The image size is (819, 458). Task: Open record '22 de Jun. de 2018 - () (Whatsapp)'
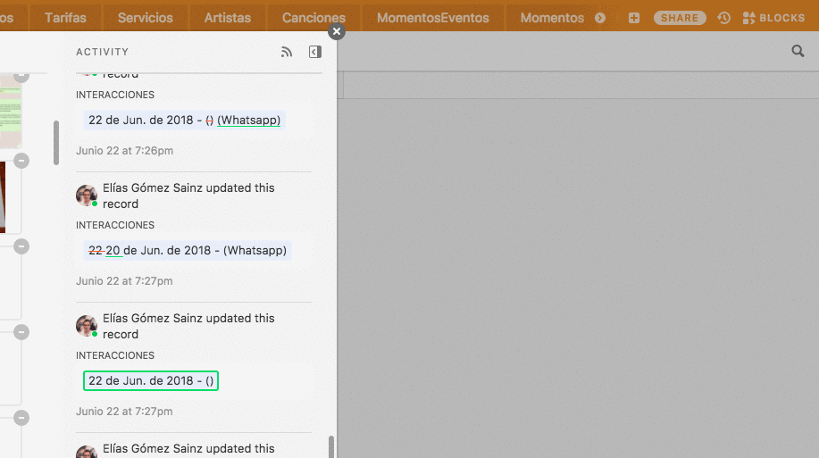(184, 121)
